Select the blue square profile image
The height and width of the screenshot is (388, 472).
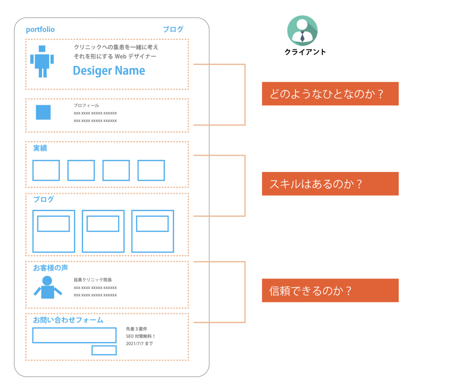[43, 112]
